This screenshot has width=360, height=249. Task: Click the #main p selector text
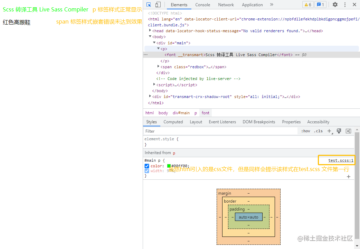pos(153,160)
